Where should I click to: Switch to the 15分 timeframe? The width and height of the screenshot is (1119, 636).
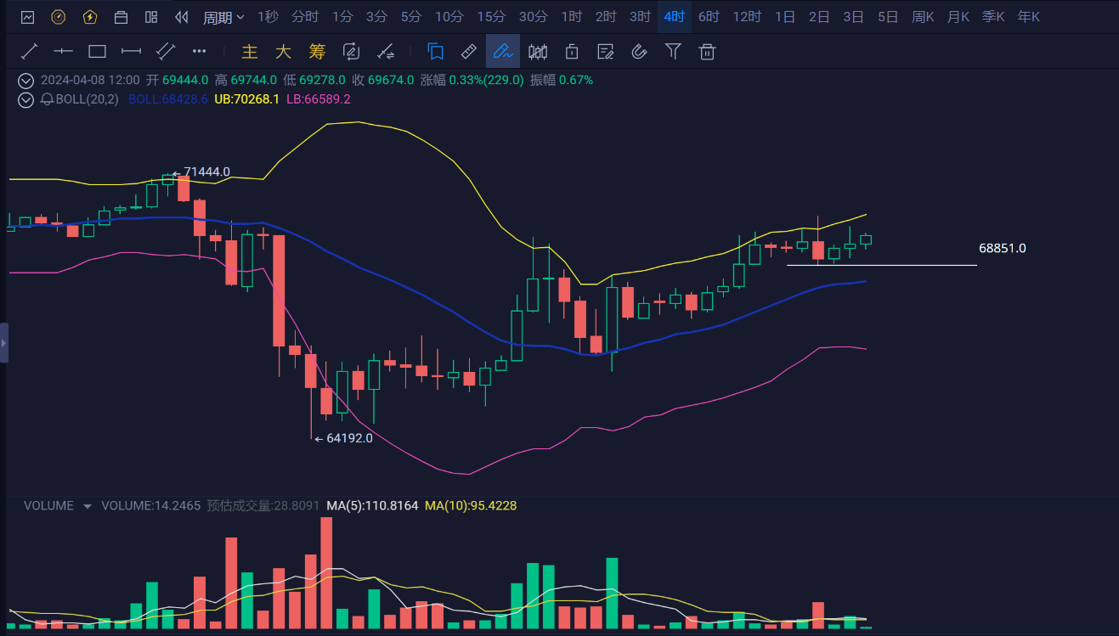pos(490,17)
